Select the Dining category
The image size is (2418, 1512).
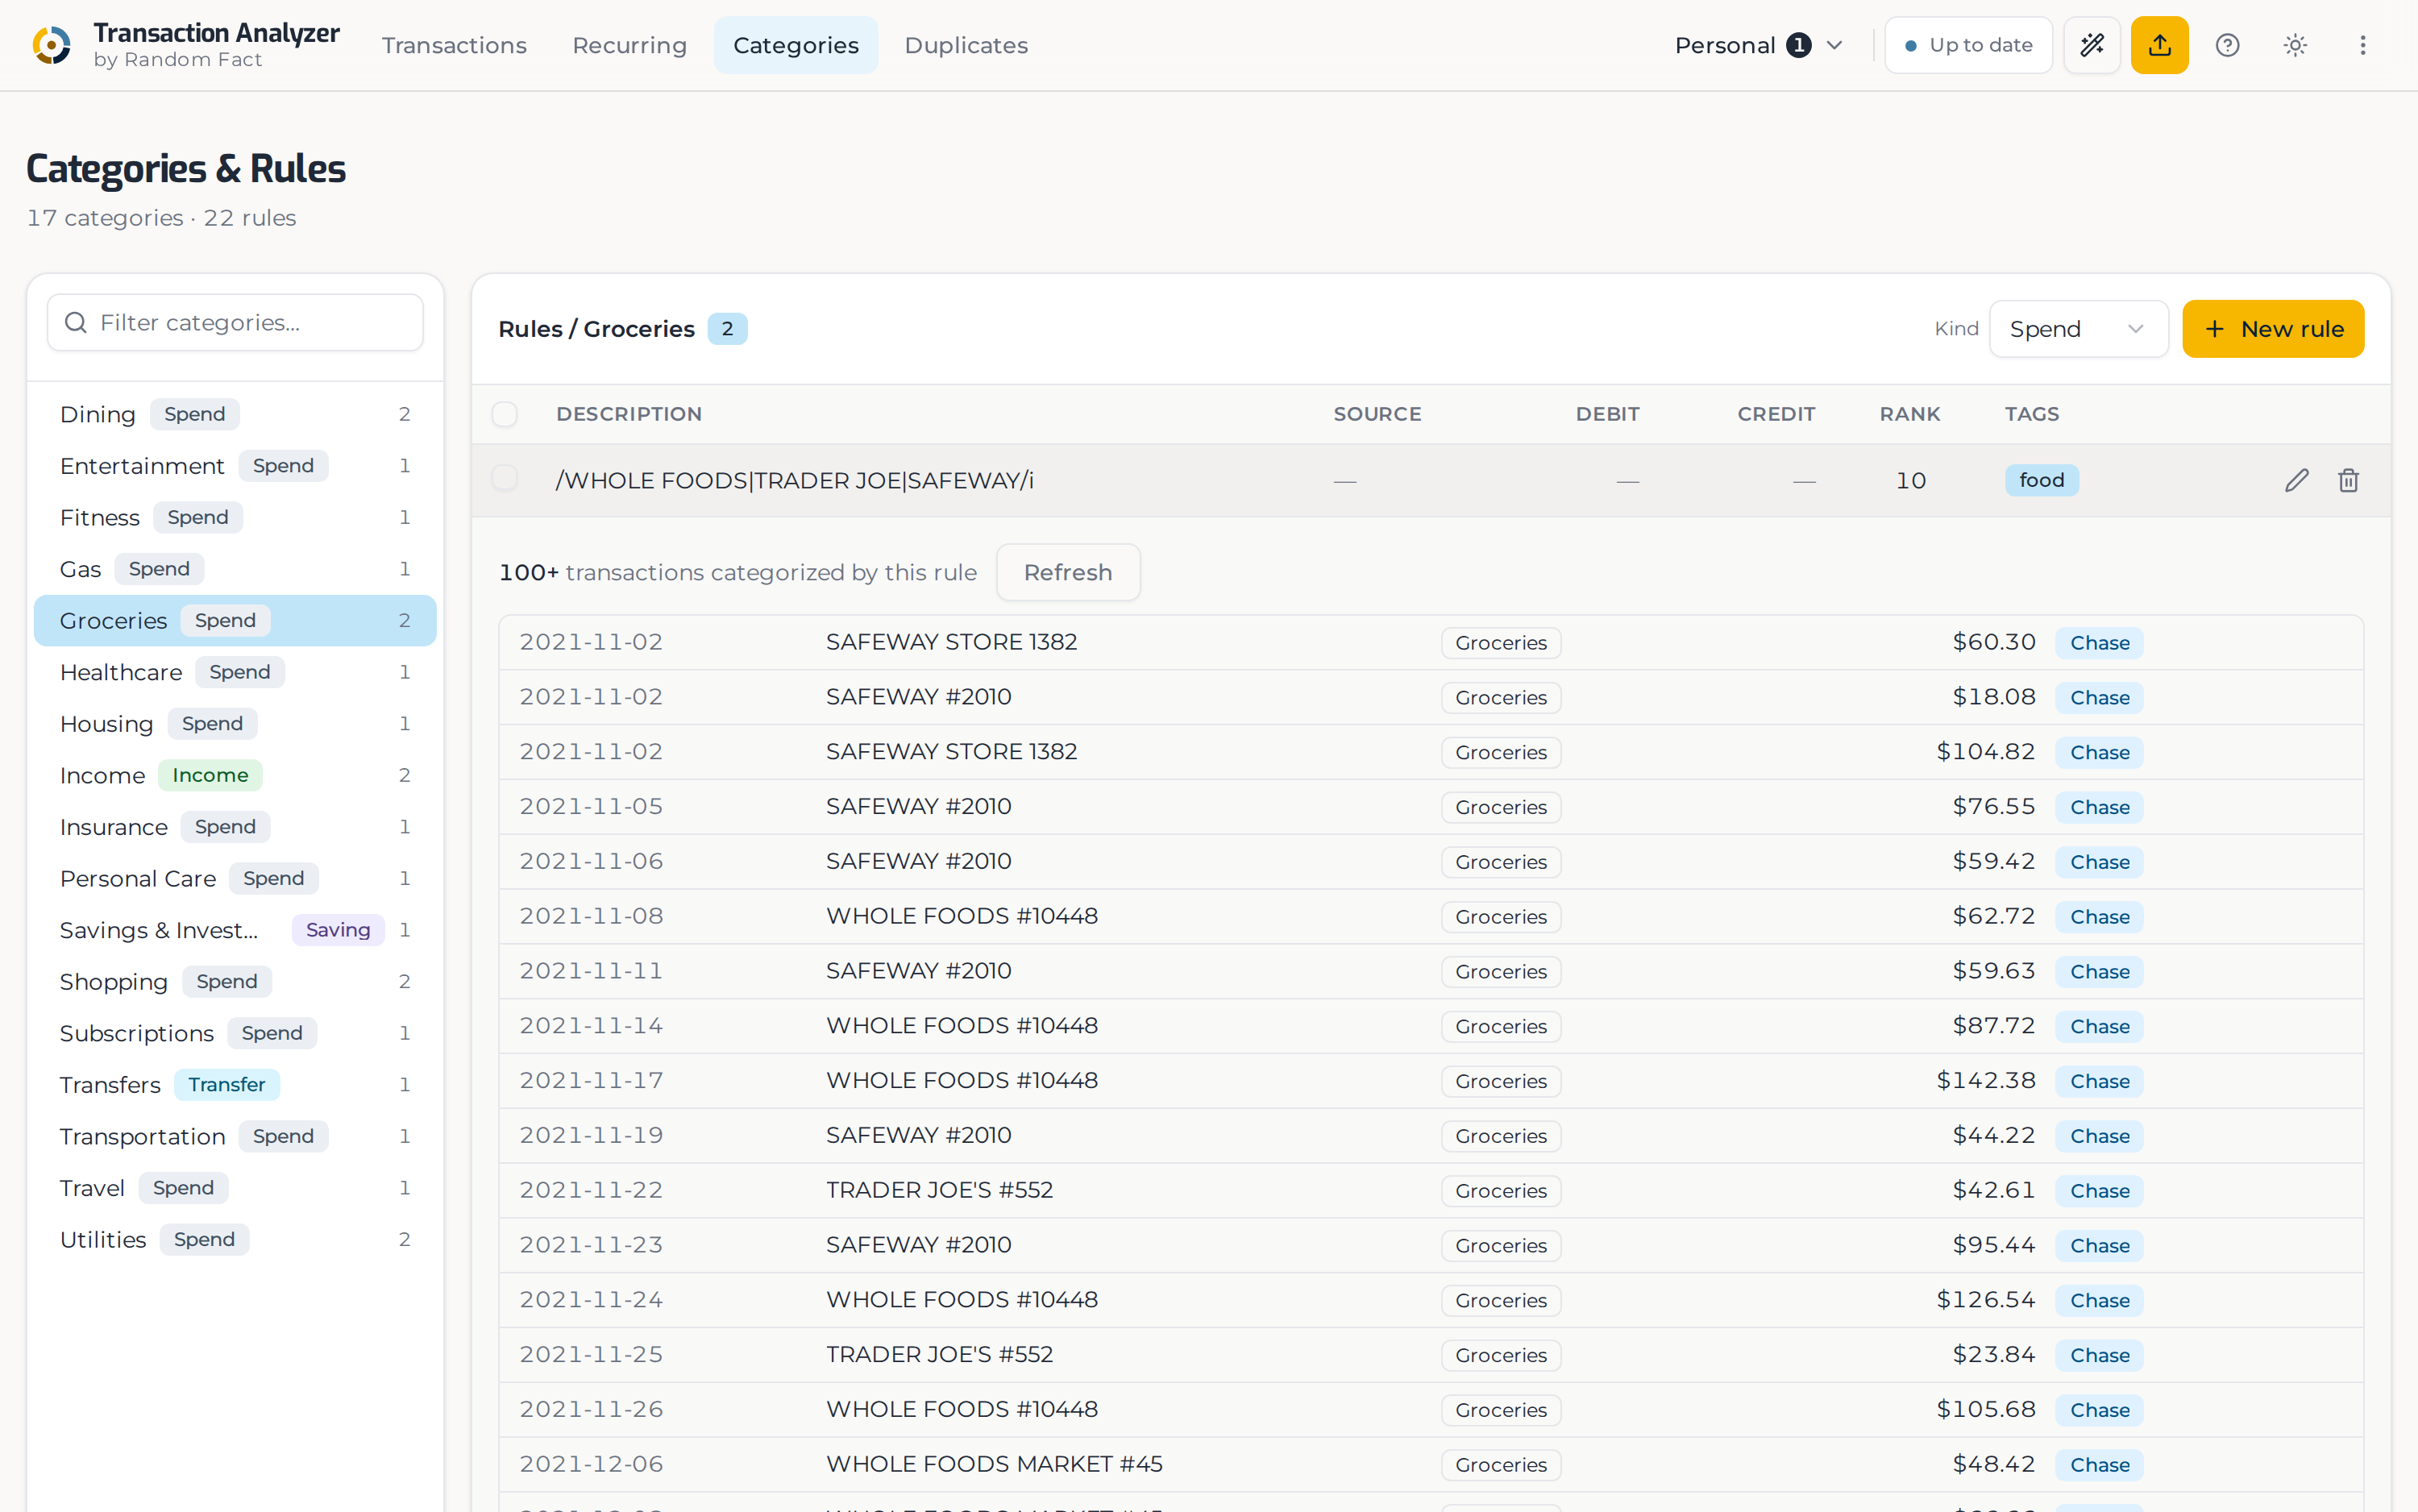coord(235,414)
